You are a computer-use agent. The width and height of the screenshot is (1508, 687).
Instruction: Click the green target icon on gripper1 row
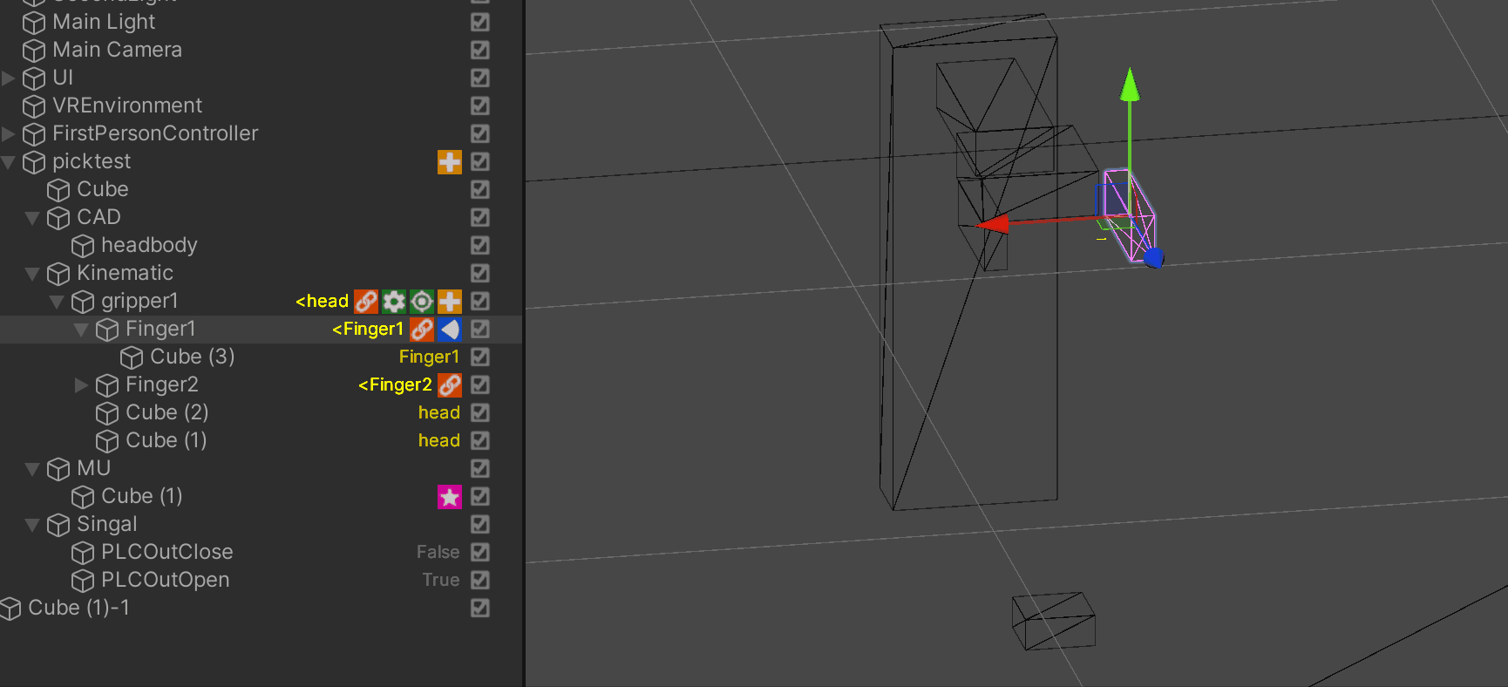click(422, 301)
